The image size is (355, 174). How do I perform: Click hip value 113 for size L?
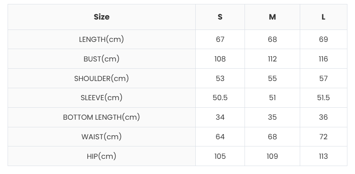pyautogui.click(x=323, y=156)
